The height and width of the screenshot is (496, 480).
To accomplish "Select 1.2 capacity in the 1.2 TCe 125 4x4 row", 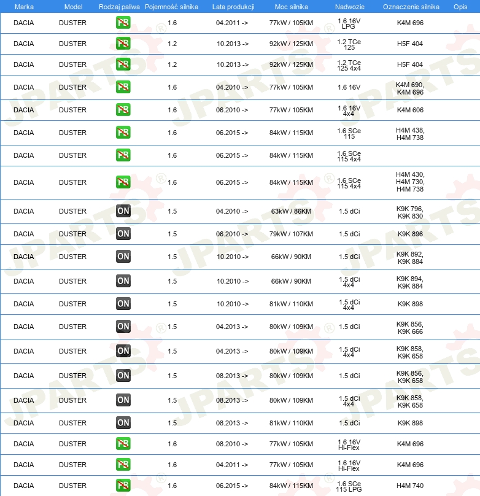I will (172, 64).
